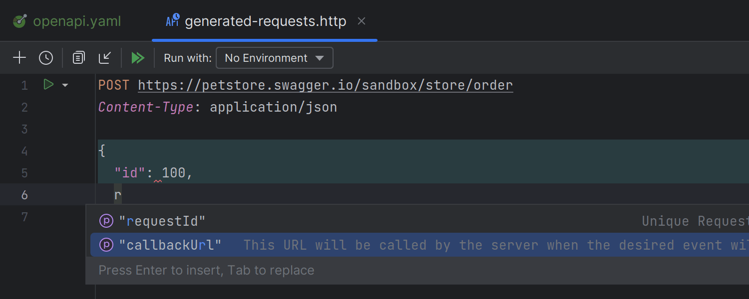Screen dimensions: 749x299
Task: Open request history via the clock icon
Action: coord(45,57)
